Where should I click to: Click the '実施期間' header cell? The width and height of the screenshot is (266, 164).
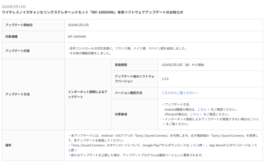tap(135, 65)
